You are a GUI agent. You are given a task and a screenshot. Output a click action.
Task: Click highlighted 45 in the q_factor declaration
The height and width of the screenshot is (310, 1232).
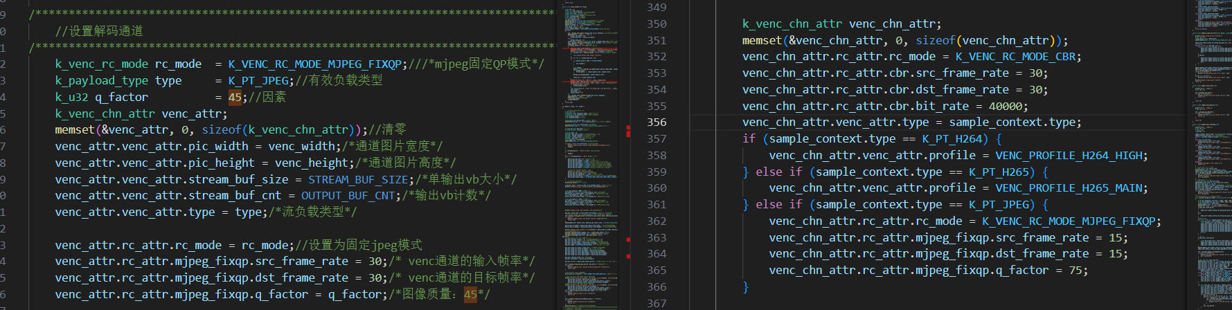click(x=235, y=98)
